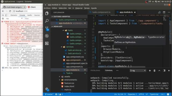The width and height of the screenshot is (172, 96).
Task: Expand the ERROR CONTEXT DebugContext entry
Action: pyautogui.click(x=4, y=44)
